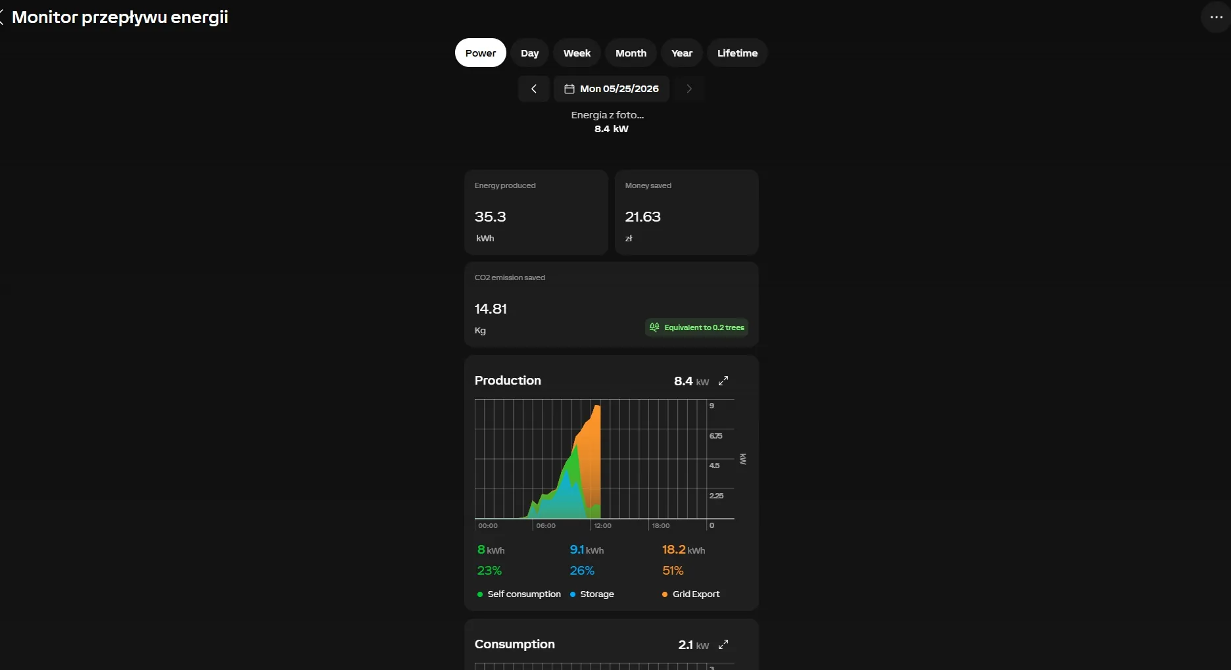Click the Monitor przepływu energii title
Image resolution: width=1231 pixels, height=670 pixels.
point(120,17)
